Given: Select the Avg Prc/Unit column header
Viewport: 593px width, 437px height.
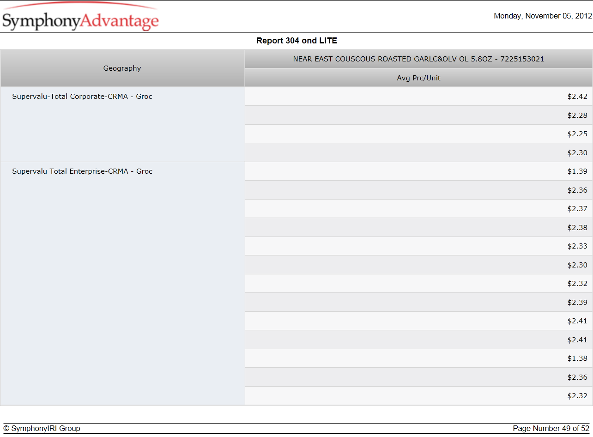Looking at the screenshot, I should [418, 78].
